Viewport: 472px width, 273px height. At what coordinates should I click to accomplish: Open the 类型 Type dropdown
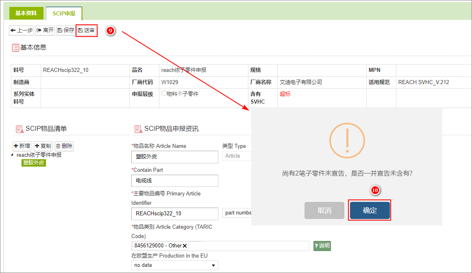[x=237, y=156]
